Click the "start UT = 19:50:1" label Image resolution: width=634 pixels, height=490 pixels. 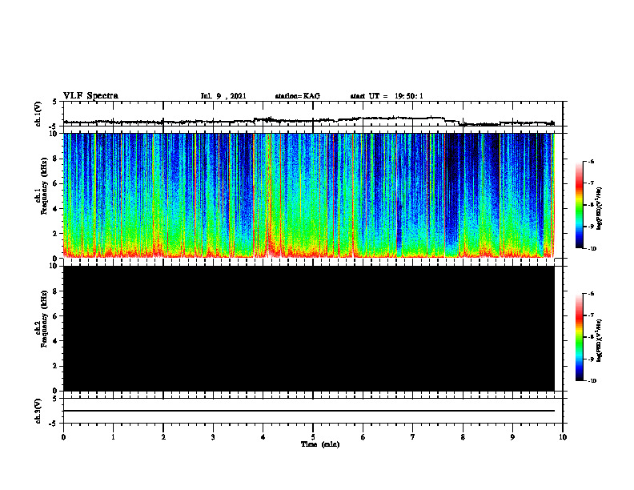[x=387, y=96]
